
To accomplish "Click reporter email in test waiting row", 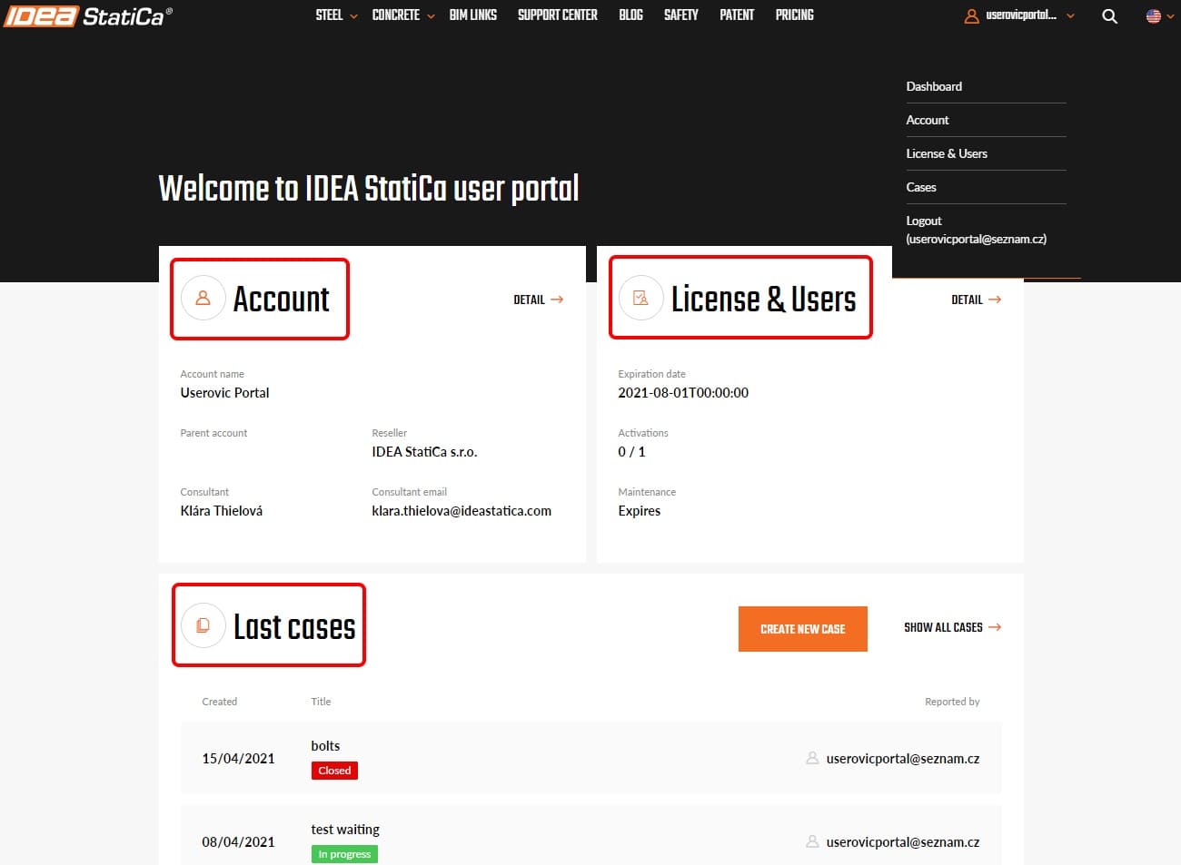I will (903, 842).
